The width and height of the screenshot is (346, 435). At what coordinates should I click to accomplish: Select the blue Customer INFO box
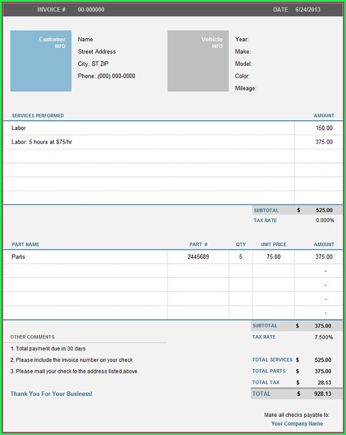41,60
